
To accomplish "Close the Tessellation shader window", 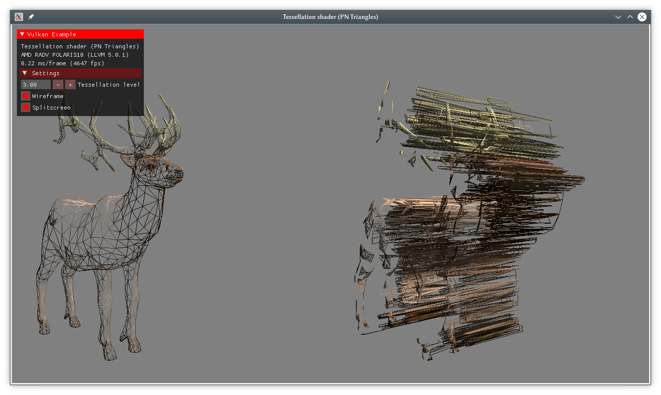I will [x=642, y=17].
